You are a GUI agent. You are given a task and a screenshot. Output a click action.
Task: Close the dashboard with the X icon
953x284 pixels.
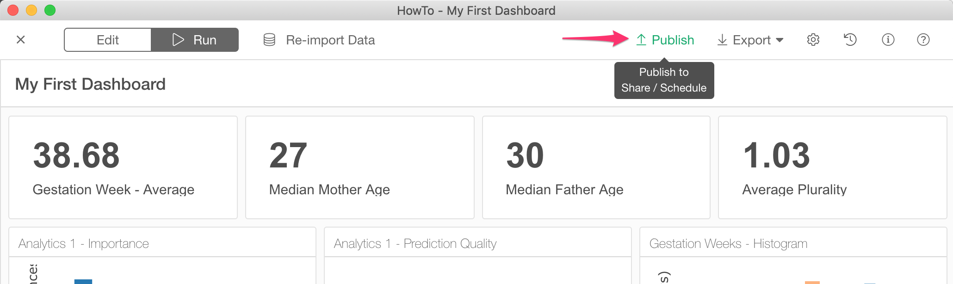pos(21,40)
